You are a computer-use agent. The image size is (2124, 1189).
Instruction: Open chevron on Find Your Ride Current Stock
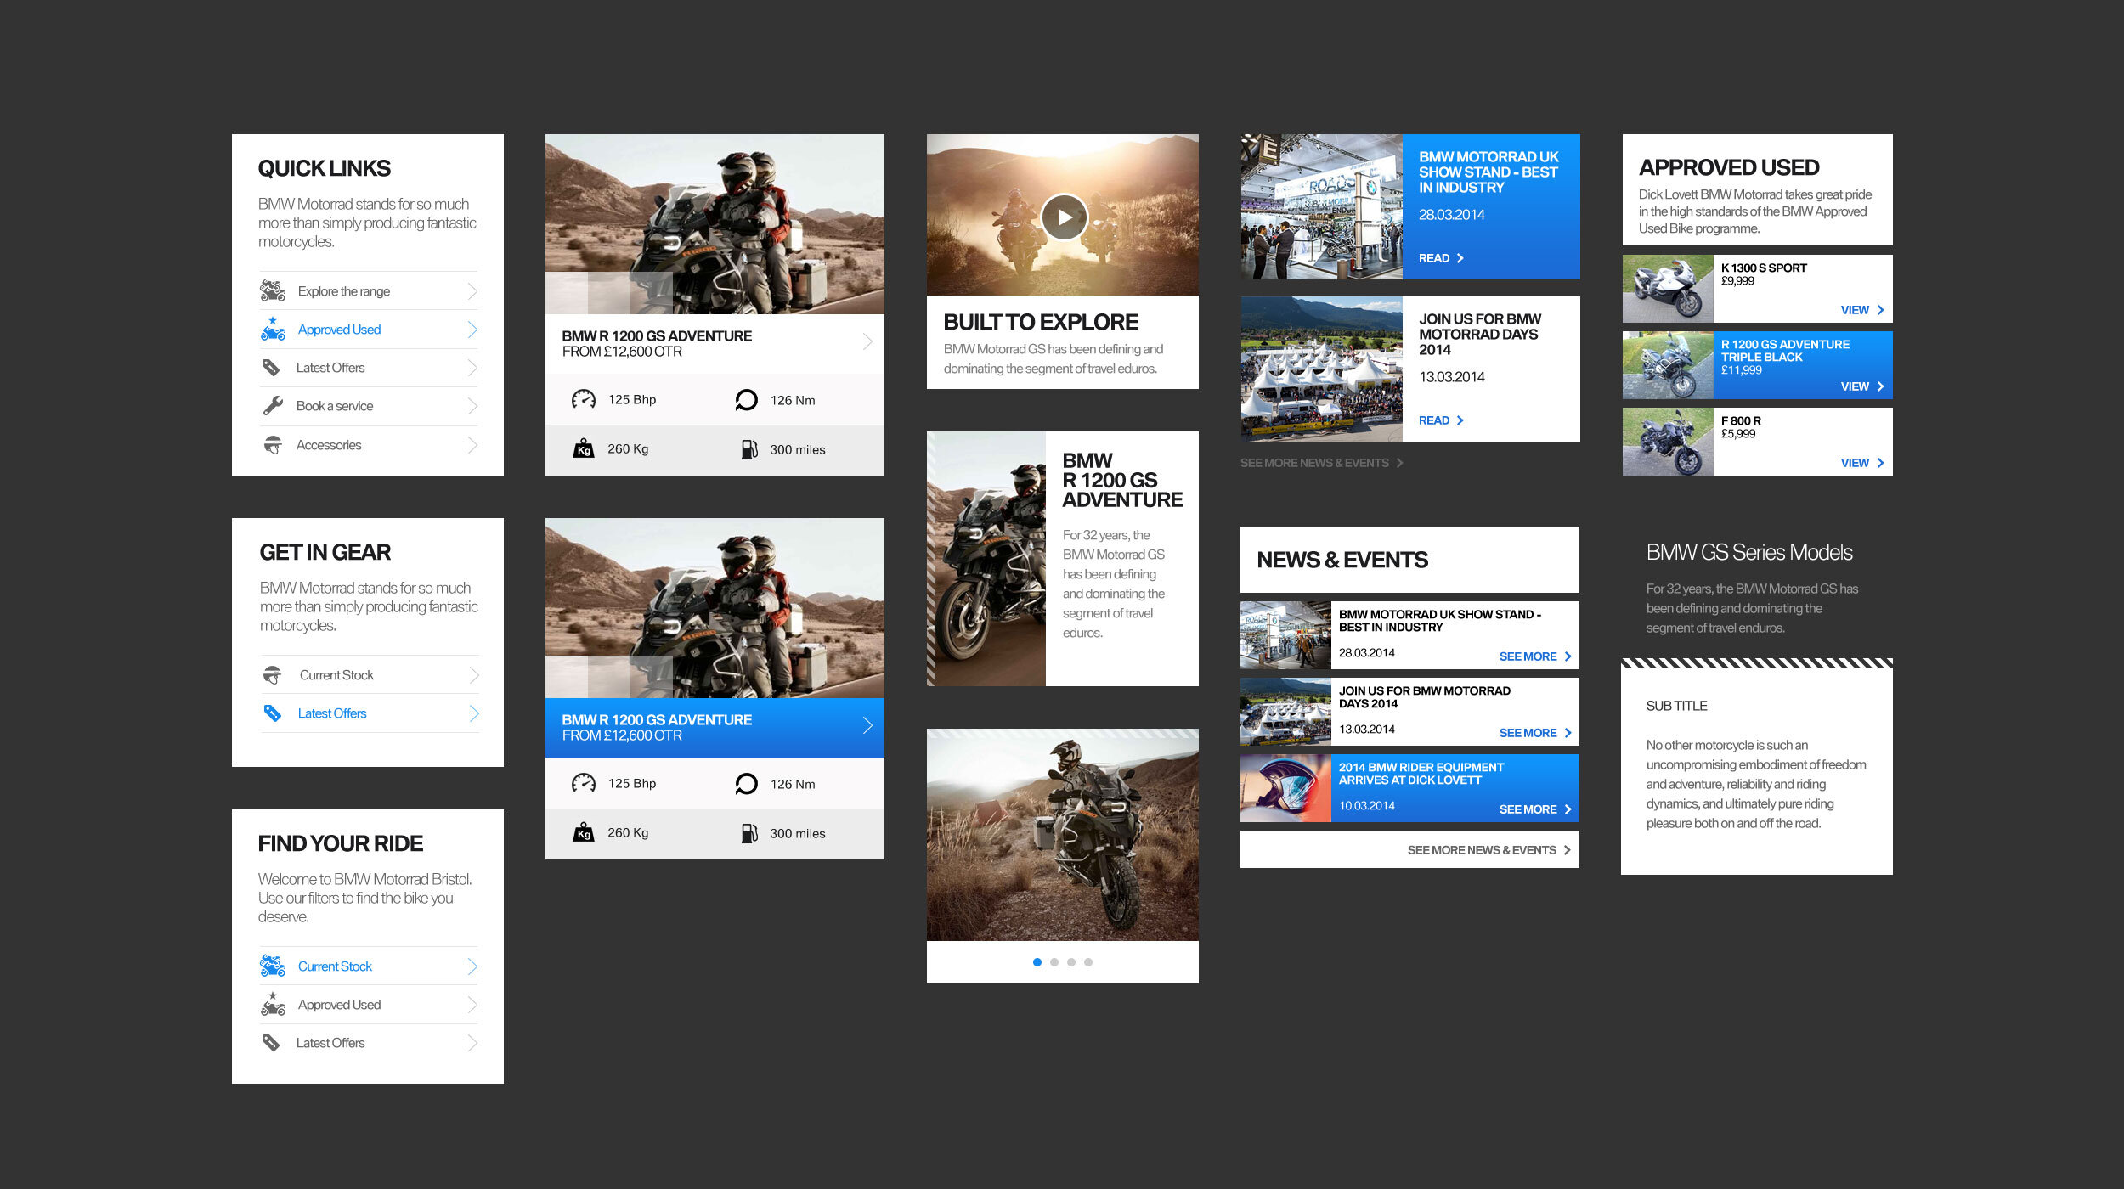point(472,966)
